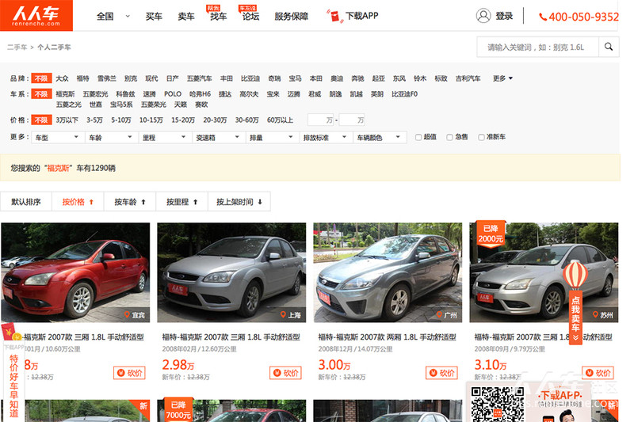Viewport: 634px width, 422px height.
Task: Click the 3.10万 price text
Action: [490, 365]
